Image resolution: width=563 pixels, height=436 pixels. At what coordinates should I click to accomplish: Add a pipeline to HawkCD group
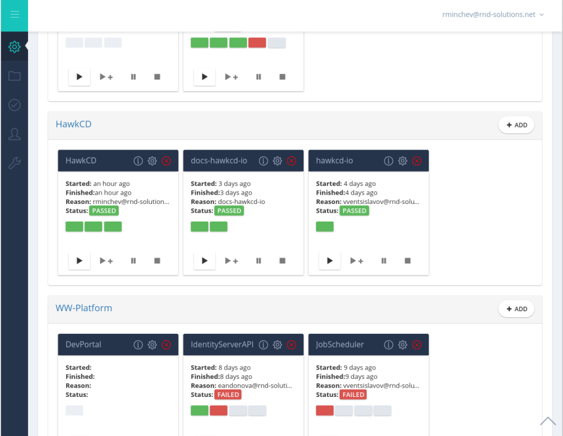[x=516, y=125]
